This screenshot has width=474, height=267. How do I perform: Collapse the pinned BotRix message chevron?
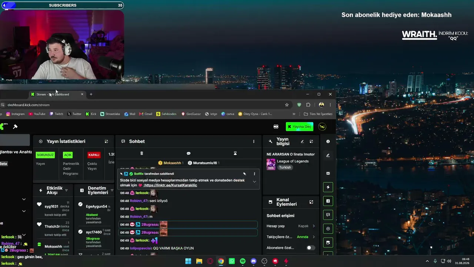click(254, 182)
